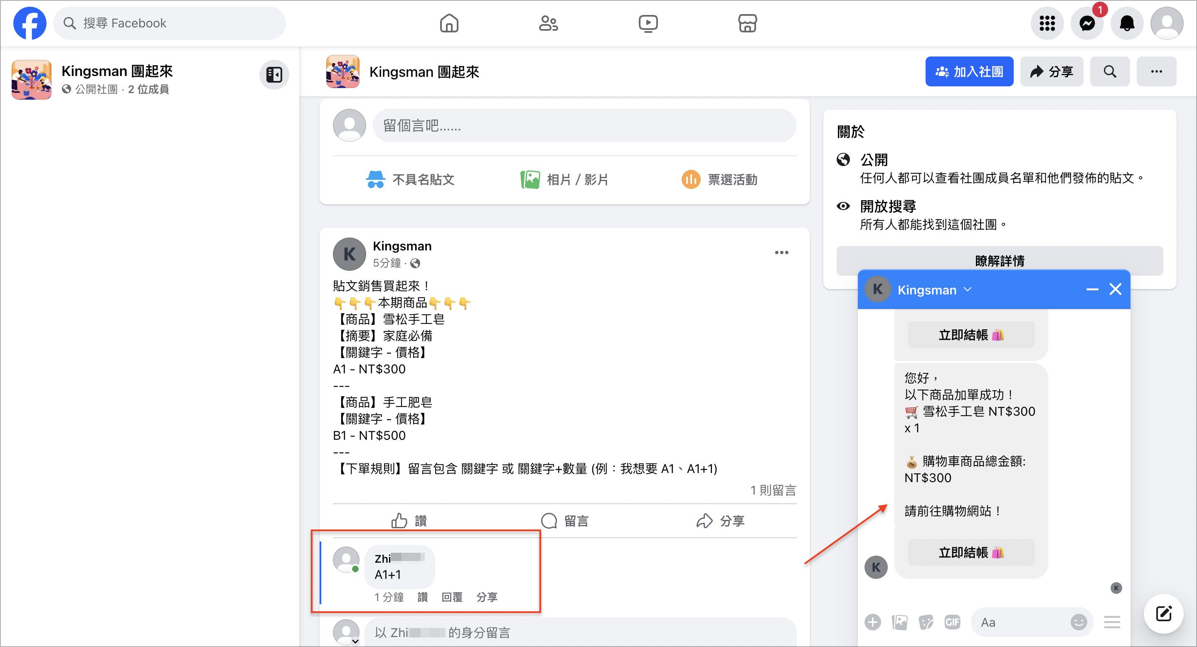Click 分享 share arrow on post

click(x=720, y=521)
